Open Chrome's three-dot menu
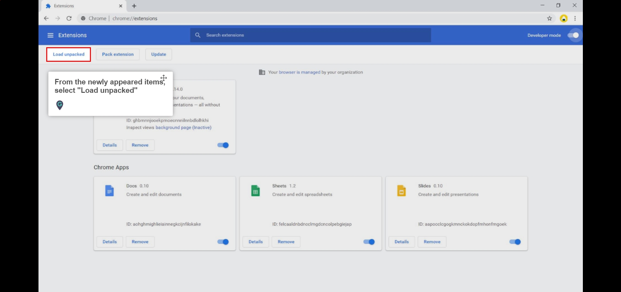The height and width of the screenshot is (292, 621). (575, 18)
